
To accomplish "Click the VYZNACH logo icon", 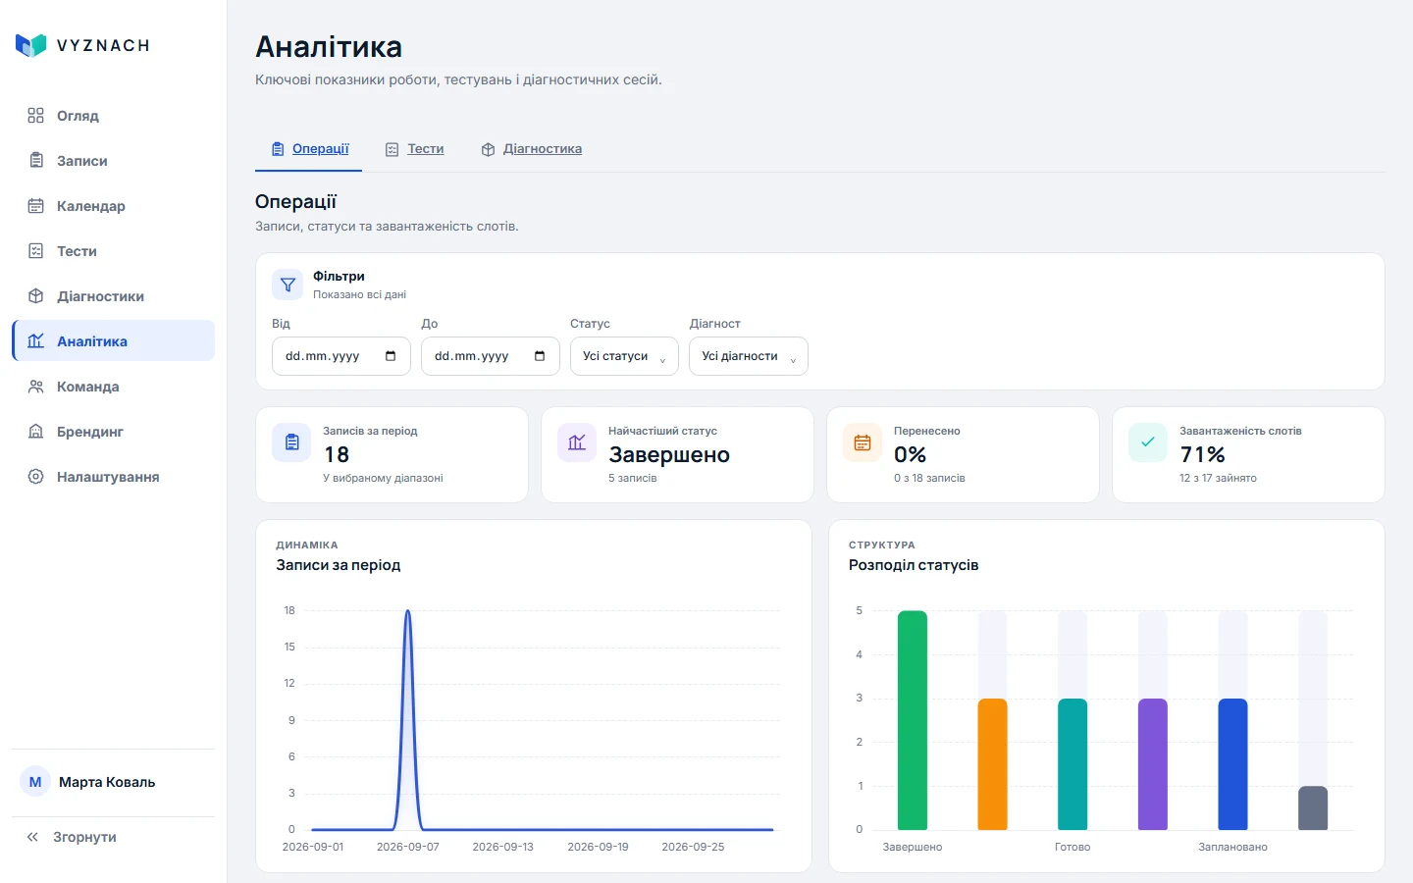I will 31,45.
